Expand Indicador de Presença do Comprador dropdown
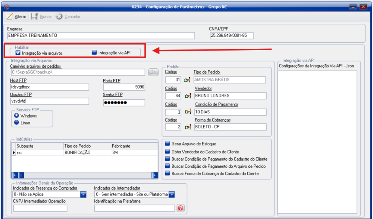Screen dimensions: 373x219 pos(83,194)
